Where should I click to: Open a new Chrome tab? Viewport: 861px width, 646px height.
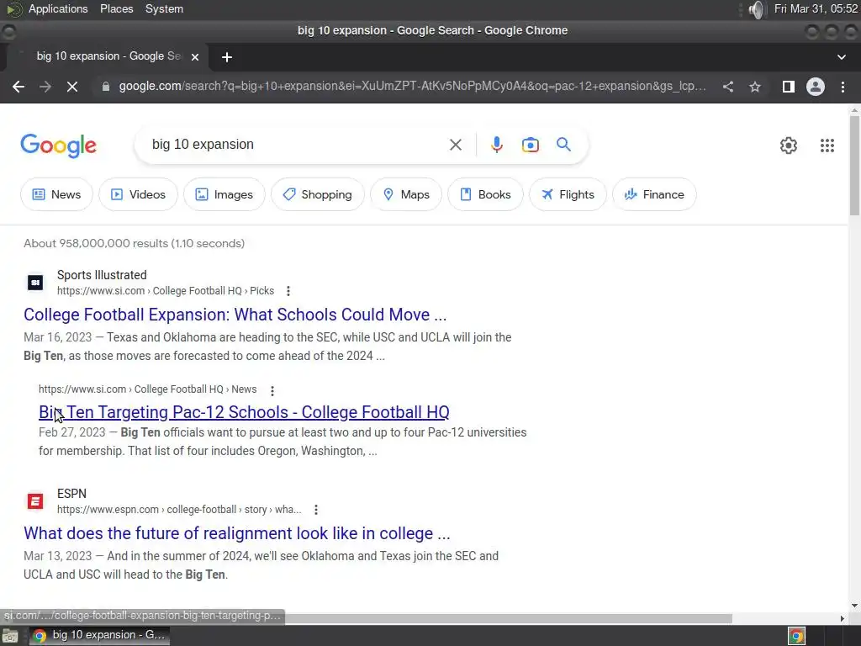coord(227,57)
